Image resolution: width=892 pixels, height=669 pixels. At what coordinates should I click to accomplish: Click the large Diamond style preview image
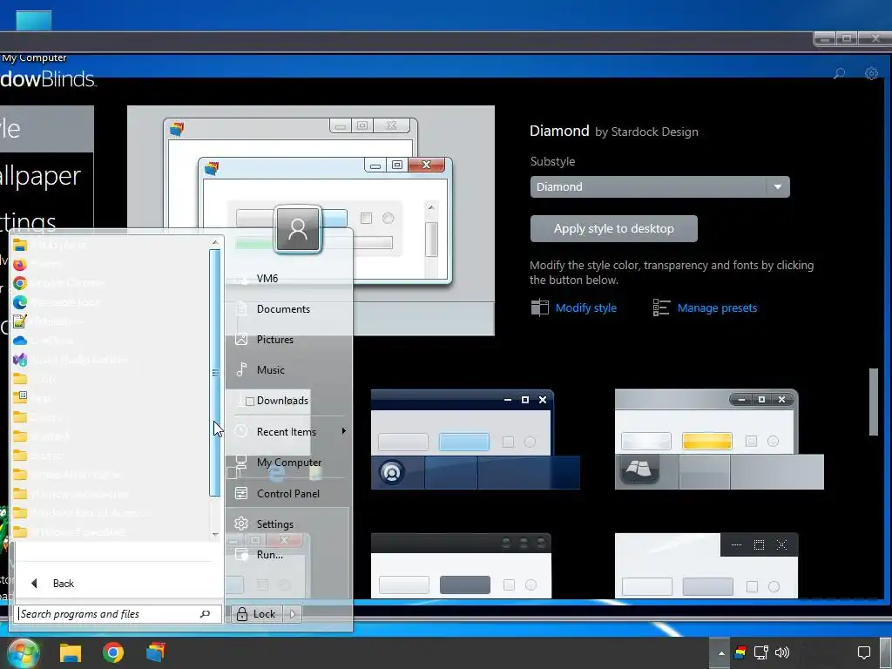[x=311, y=220]
